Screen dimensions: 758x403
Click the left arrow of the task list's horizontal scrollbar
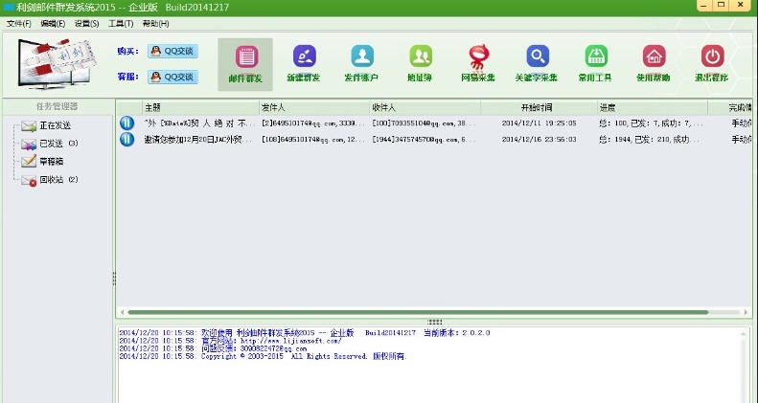point(122,312)
